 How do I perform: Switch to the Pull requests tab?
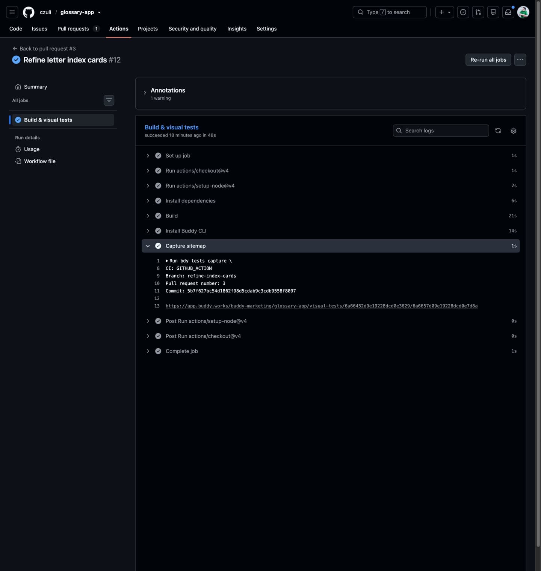(x=78, y=29)
